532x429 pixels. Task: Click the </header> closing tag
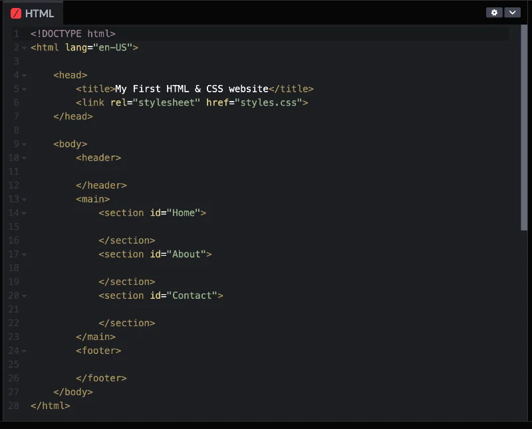point(101,185)
